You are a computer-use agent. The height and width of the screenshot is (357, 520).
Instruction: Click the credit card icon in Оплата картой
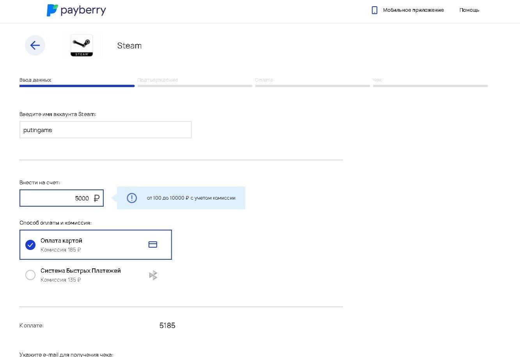153,245
